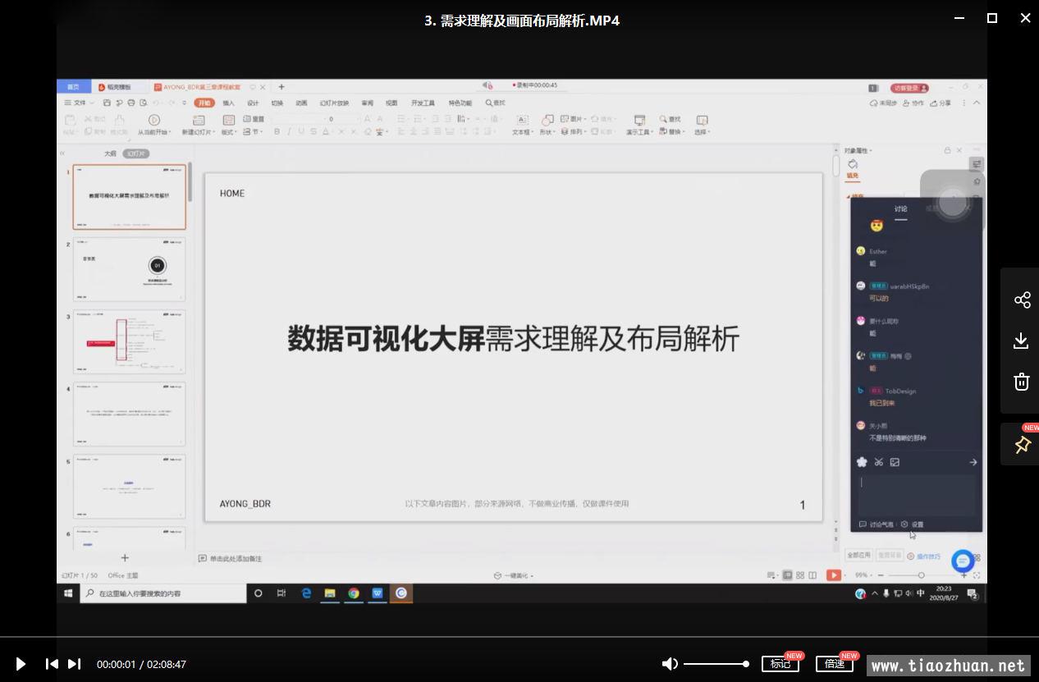Toggle bold formatting B
Viewport: 1039px width, 682px height.
coord(277,131)
